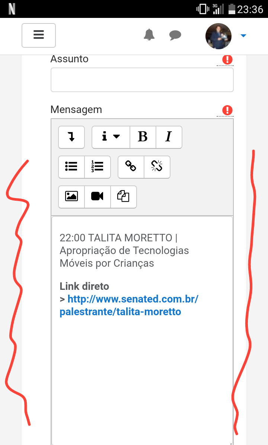Open the hamburger navigation menu
This screenshot has height=445, width=268.
click(x=39, y=35)
